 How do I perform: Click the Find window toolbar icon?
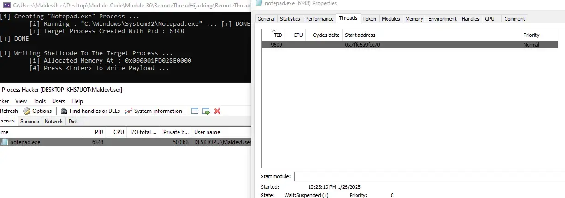click(x=195, y=111)
